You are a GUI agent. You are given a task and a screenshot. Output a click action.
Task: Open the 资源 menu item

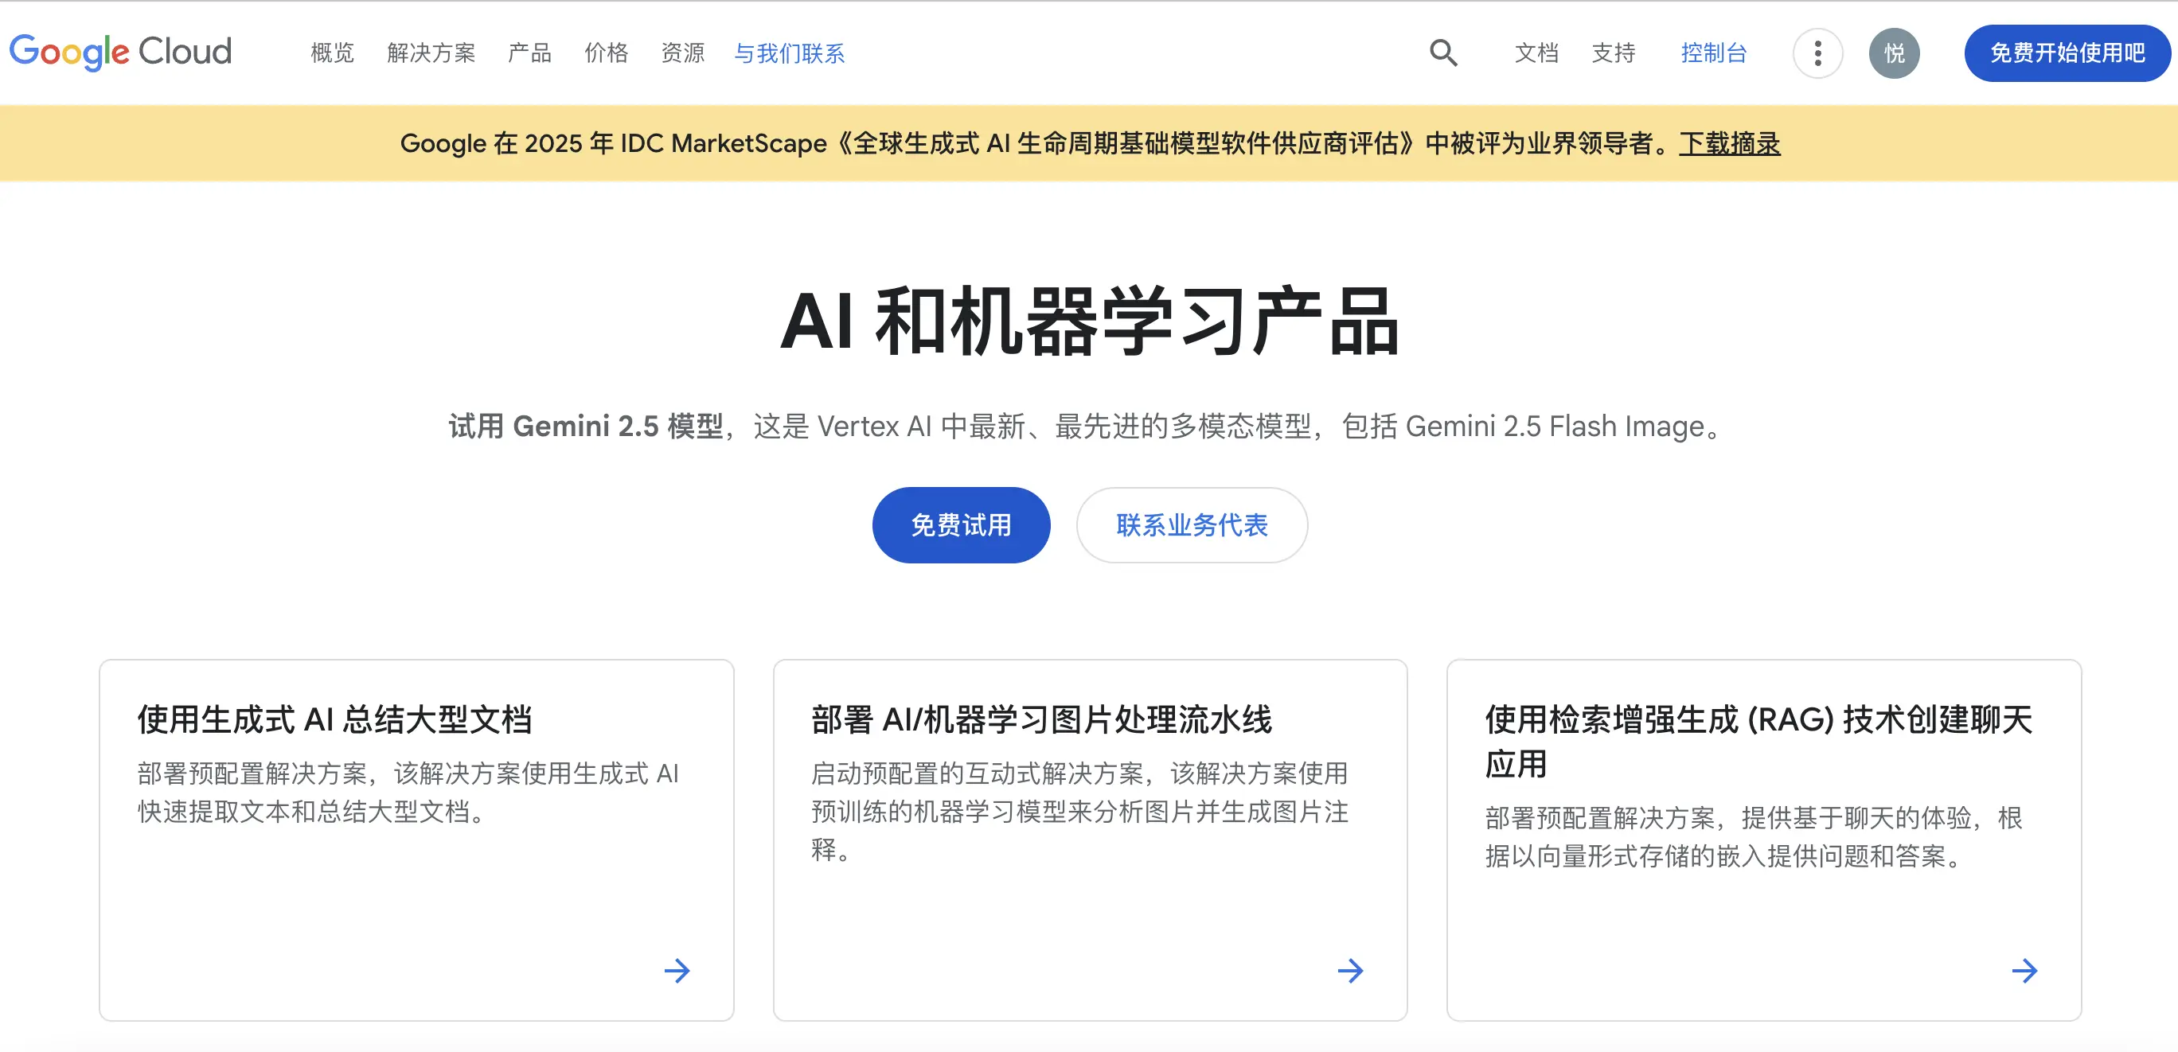pyautogui.click(x=682, y=53)
